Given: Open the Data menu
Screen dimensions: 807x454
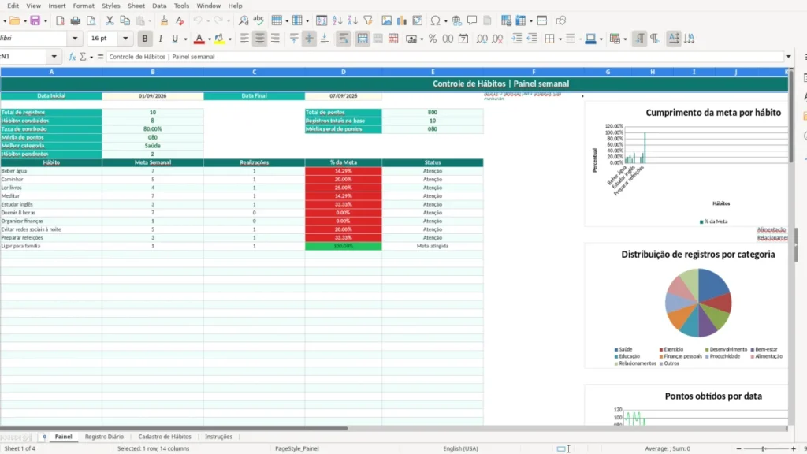Looking at the screenshot, I should point(159,6).
